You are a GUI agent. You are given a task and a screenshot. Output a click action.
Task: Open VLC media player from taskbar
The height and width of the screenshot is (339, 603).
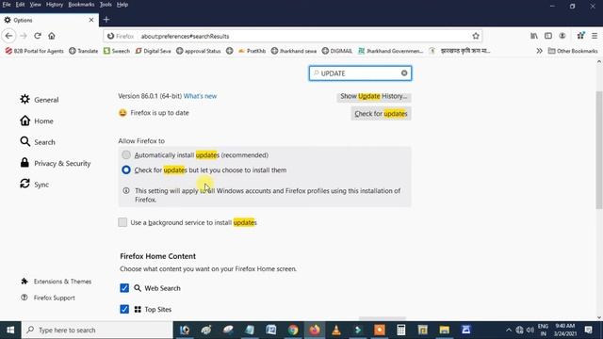pyautogui.click(x=336, y=330)
